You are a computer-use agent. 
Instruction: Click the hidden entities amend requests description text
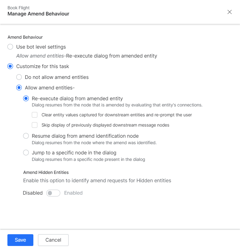click(x=97, y=180)
